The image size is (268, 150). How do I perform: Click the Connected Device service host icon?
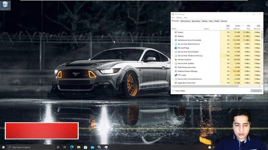176,79
